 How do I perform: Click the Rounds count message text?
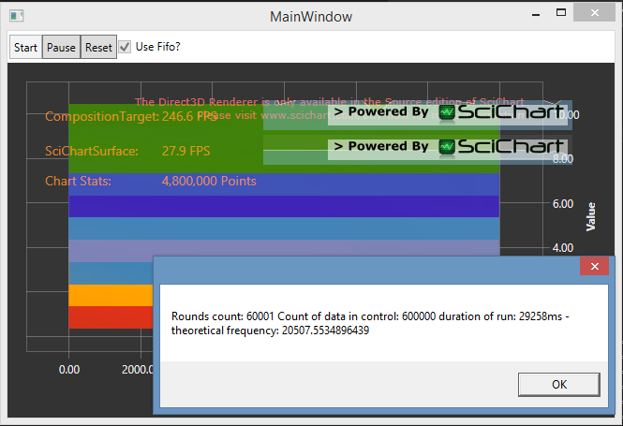[x=370, y=323]
